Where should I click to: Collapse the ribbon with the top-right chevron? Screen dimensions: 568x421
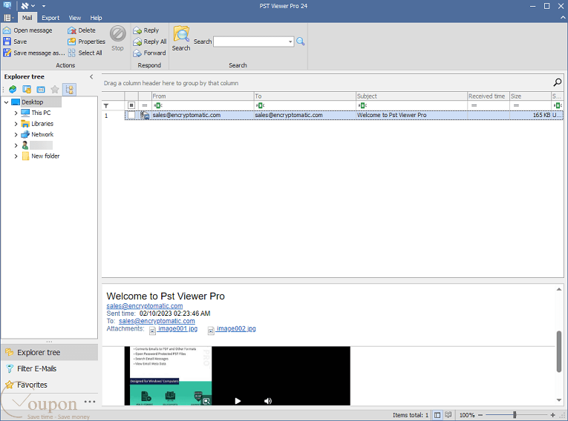(x=563, y=17)
